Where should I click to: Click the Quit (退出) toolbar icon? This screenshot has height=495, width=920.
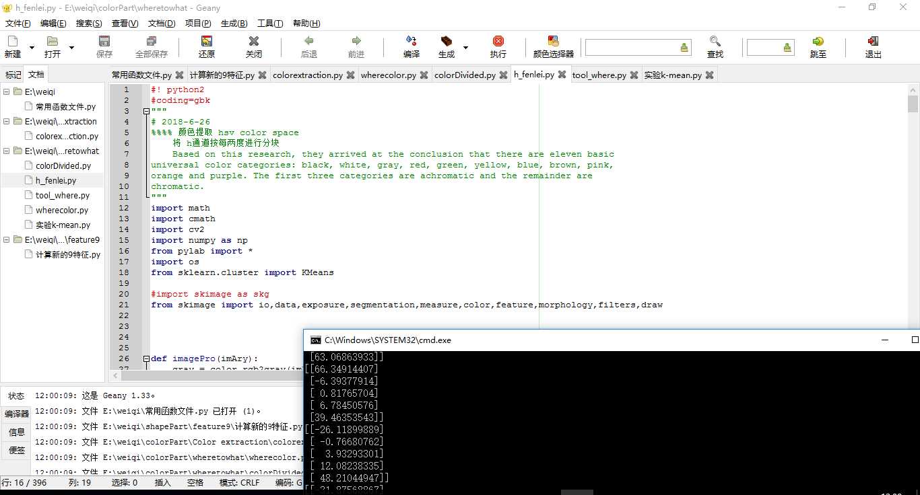873,42
